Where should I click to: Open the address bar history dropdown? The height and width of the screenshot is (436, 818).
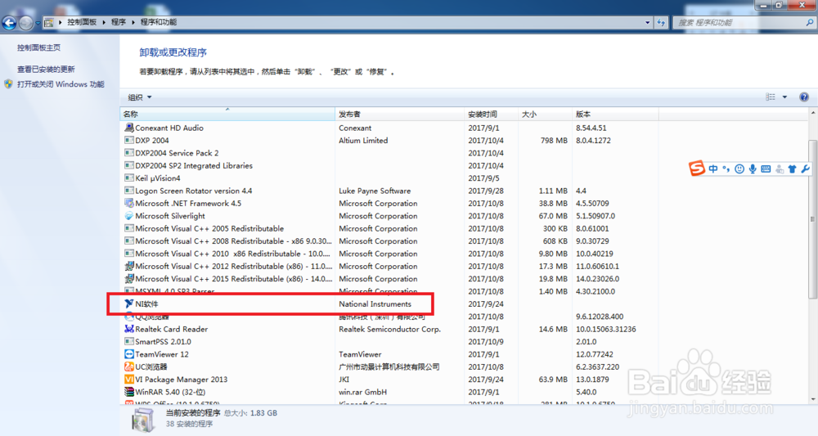[x=647, y=22]
